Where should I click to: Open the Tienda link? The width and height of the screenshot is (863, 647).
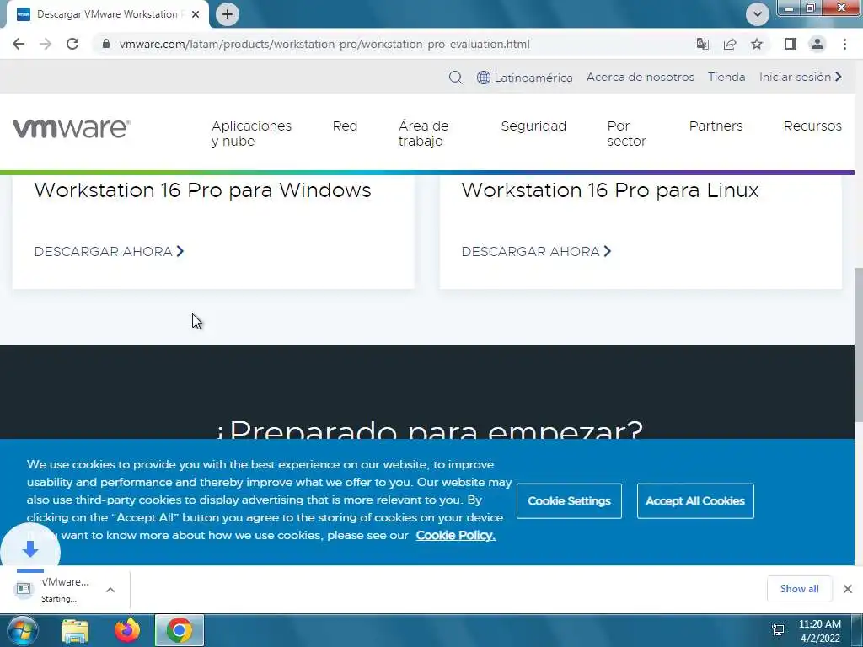[x=726, y=77]
